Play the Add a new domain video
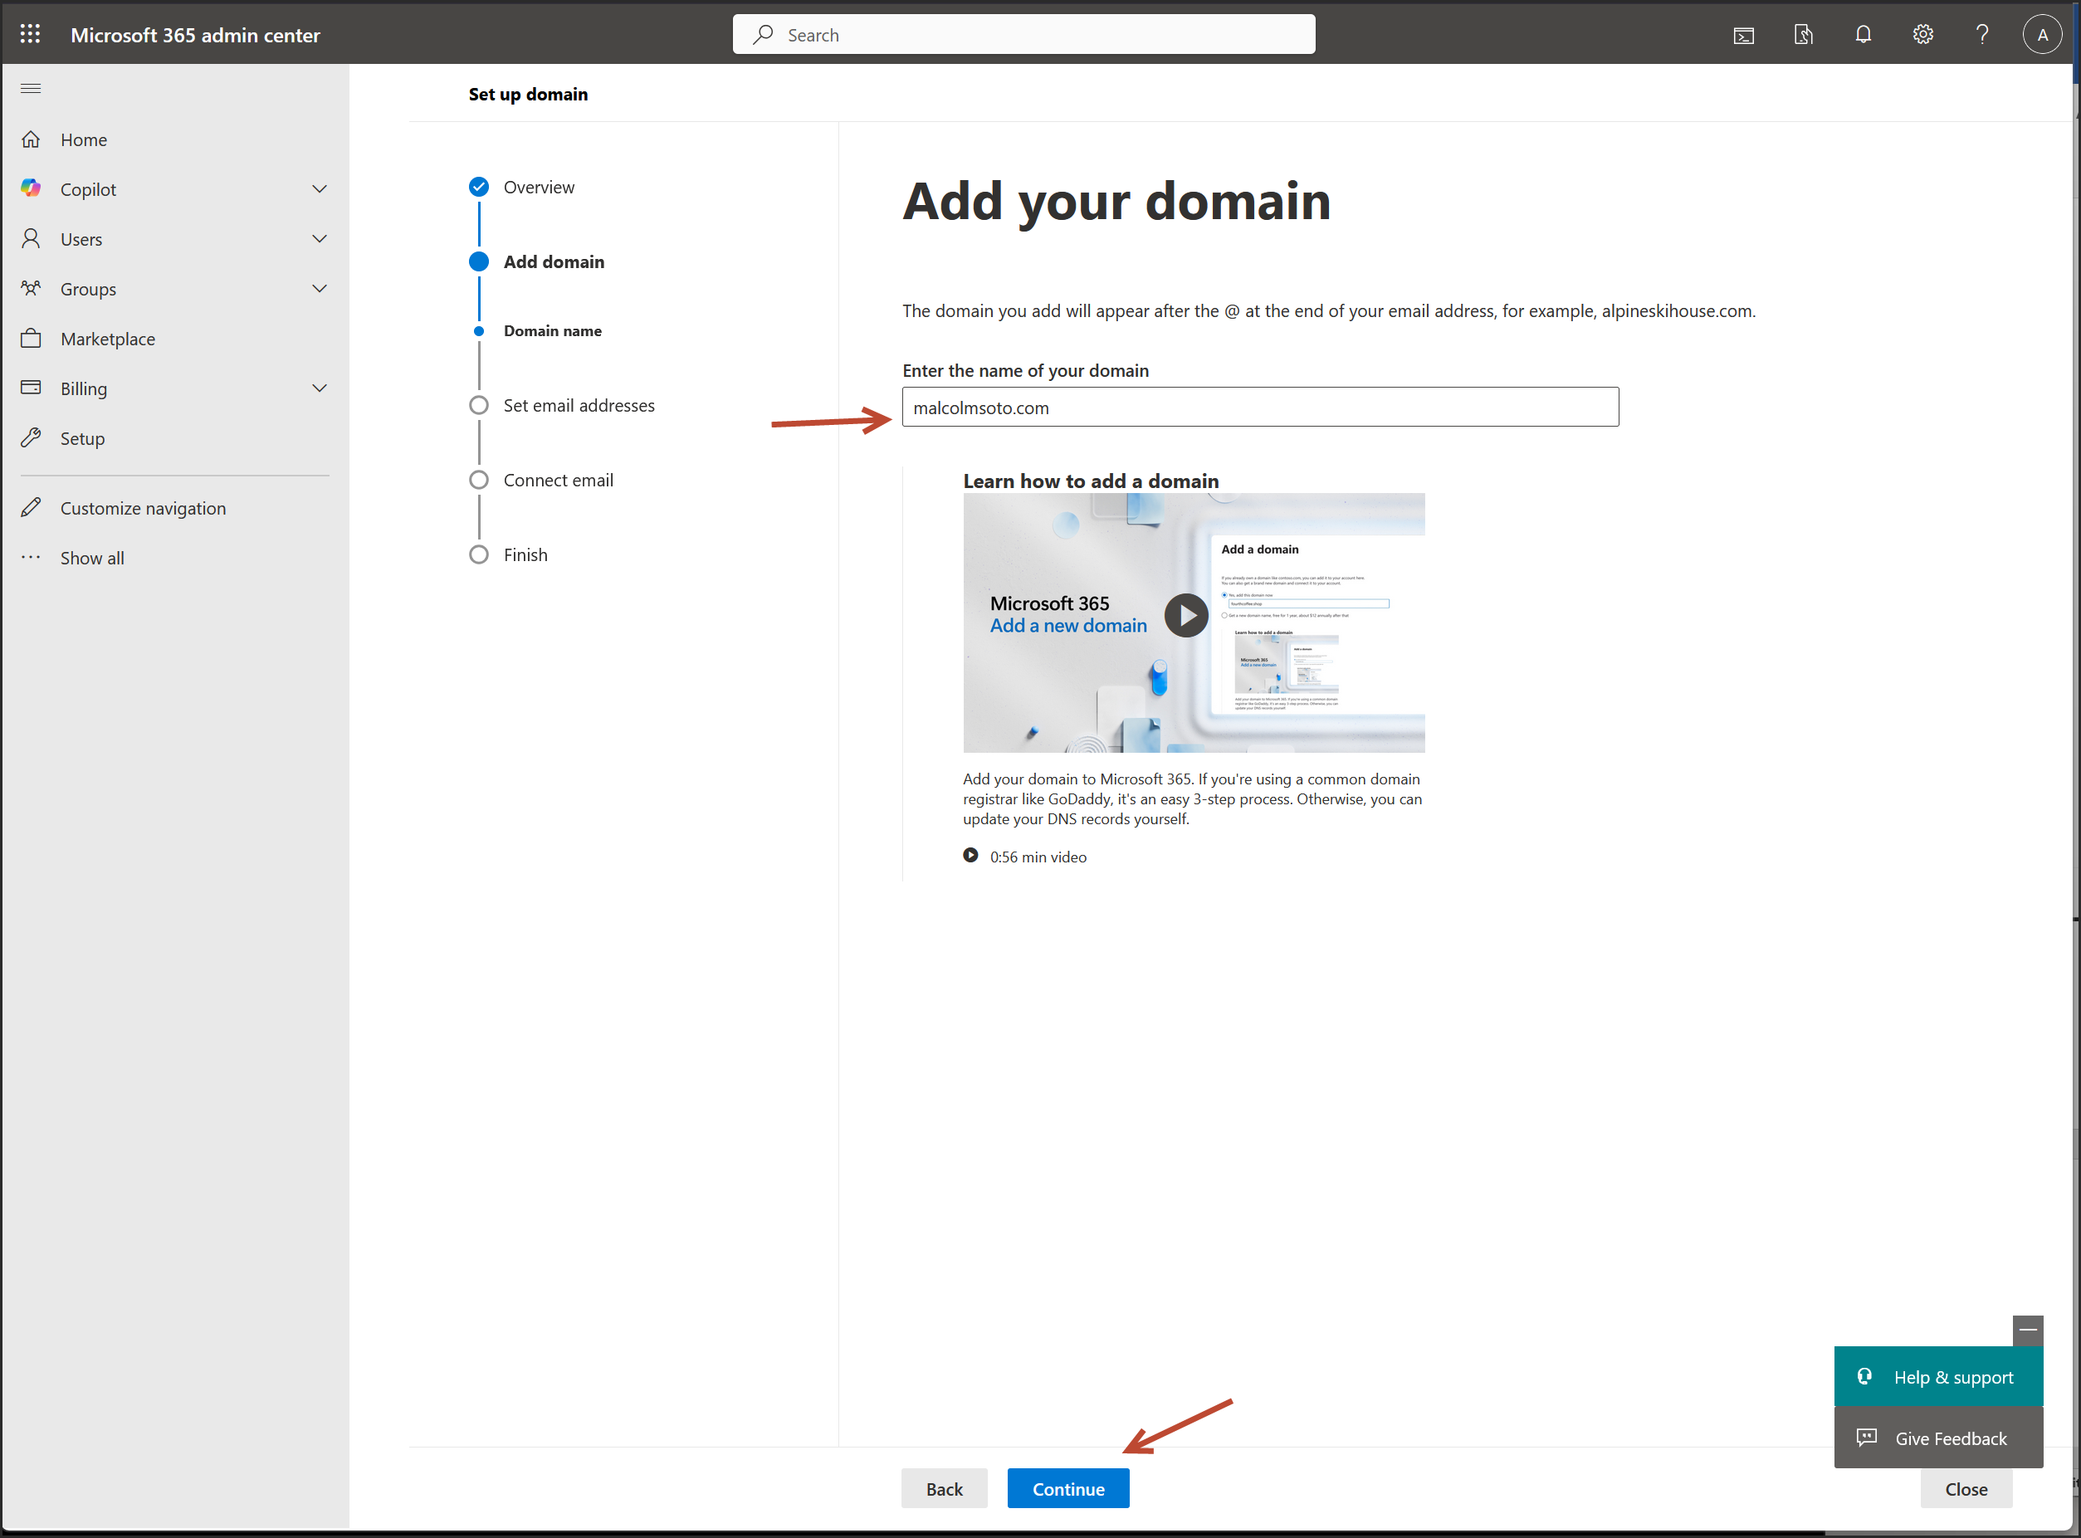 pyautogui.click(x=1185, y=615)
